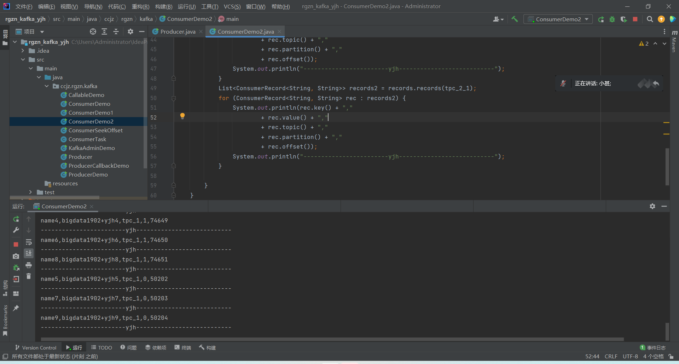Run with coverage shield icon
The height and width of the screenshot is (364, 679).
click(x=623, y=19)
